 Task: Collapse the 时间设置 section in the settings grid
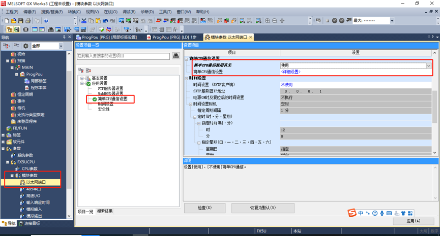coord(187,78)
